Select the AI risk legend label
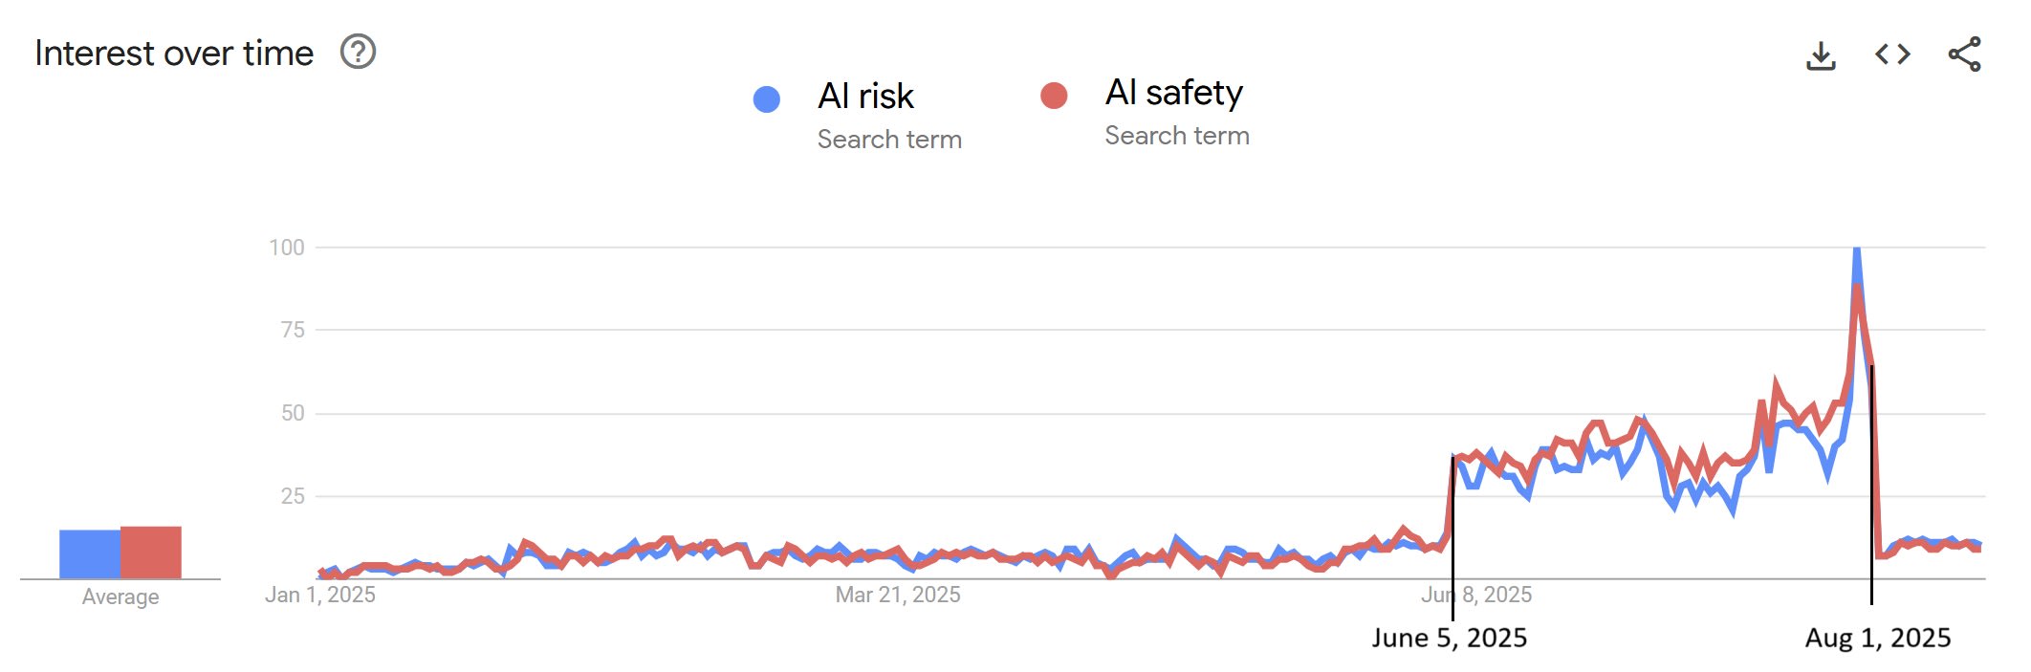 click(865, 97)
